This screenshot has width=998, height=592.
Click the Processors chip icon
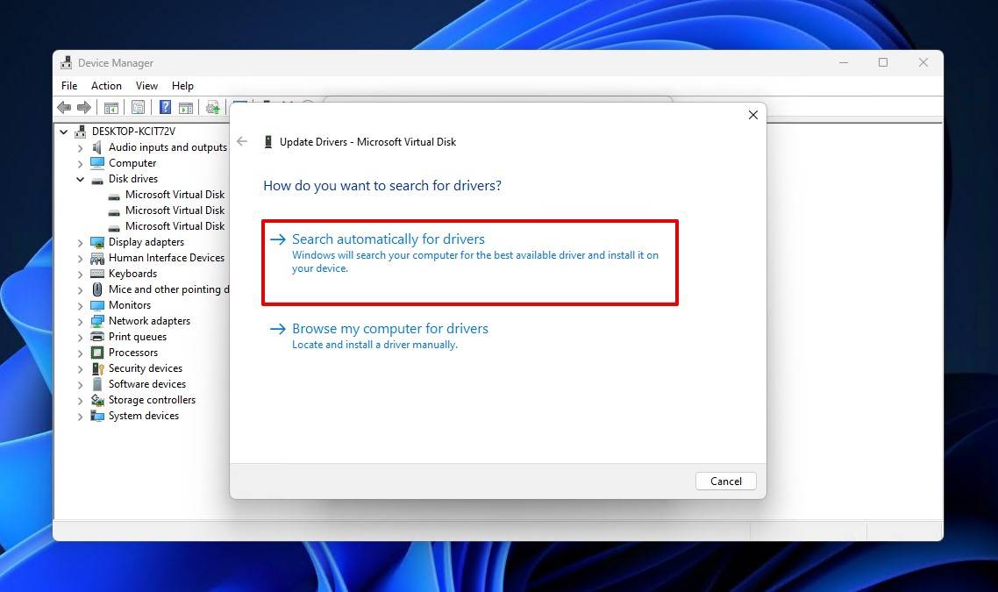pos(97,353)
